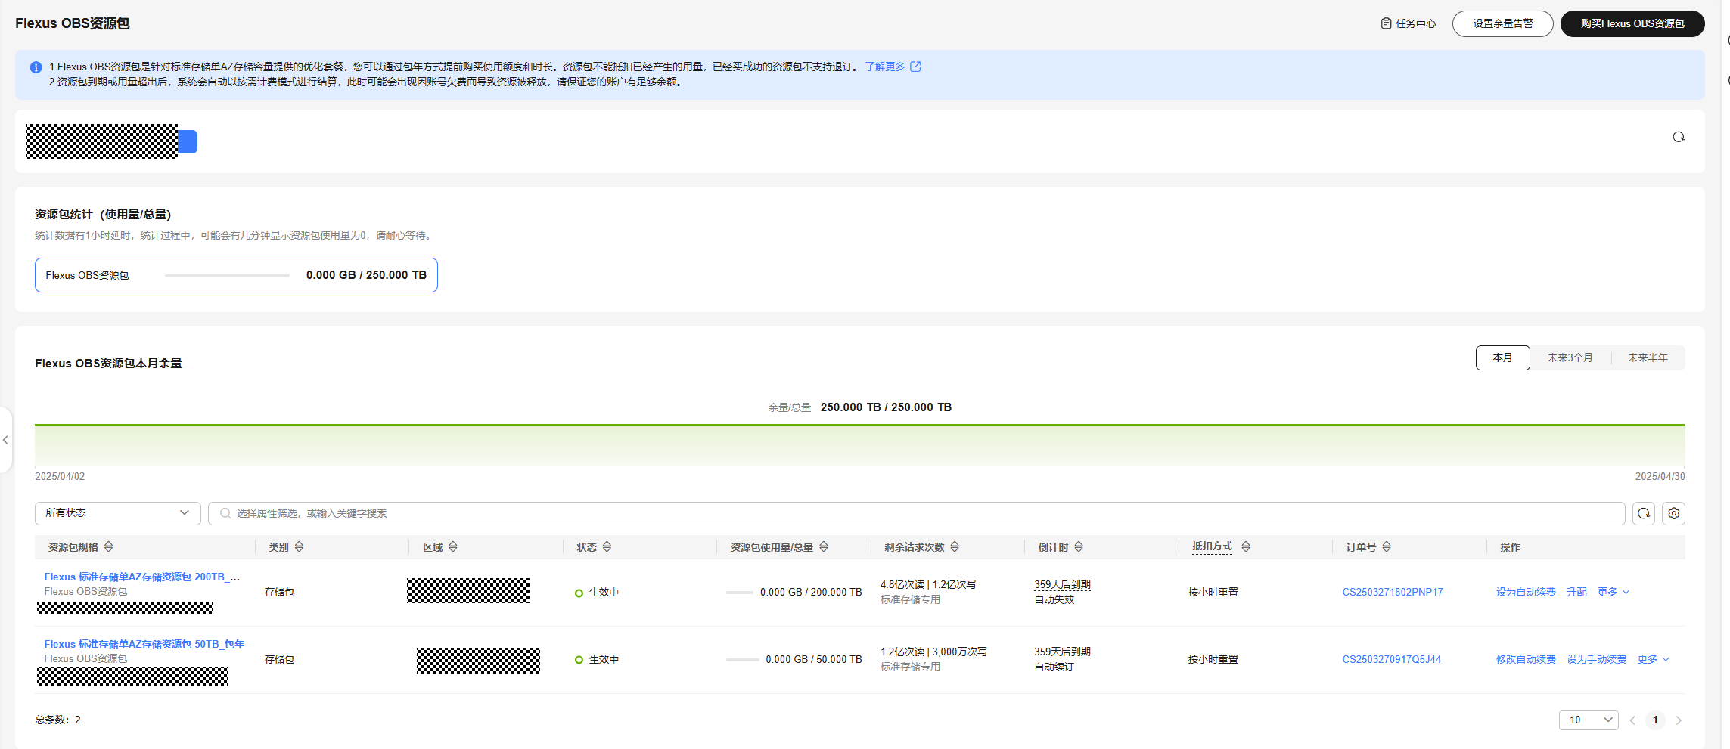Viewport: 1730px width, 749px height.
Task: Click the progress bar in the statistics card
Action: [227, 276]
